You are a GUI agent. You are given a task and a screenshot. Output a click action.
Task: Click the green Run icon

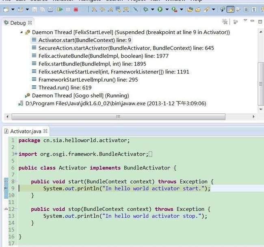click(x=160, y=9)
